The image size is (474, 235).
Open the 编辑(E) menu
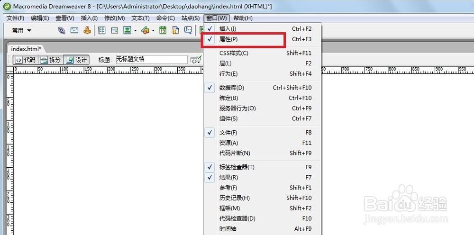(x=40, y=18)
